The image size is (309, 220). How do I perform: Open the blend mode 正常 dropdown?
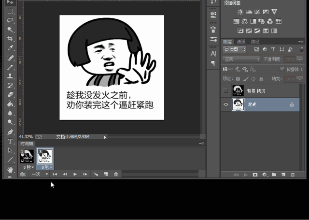241,59
